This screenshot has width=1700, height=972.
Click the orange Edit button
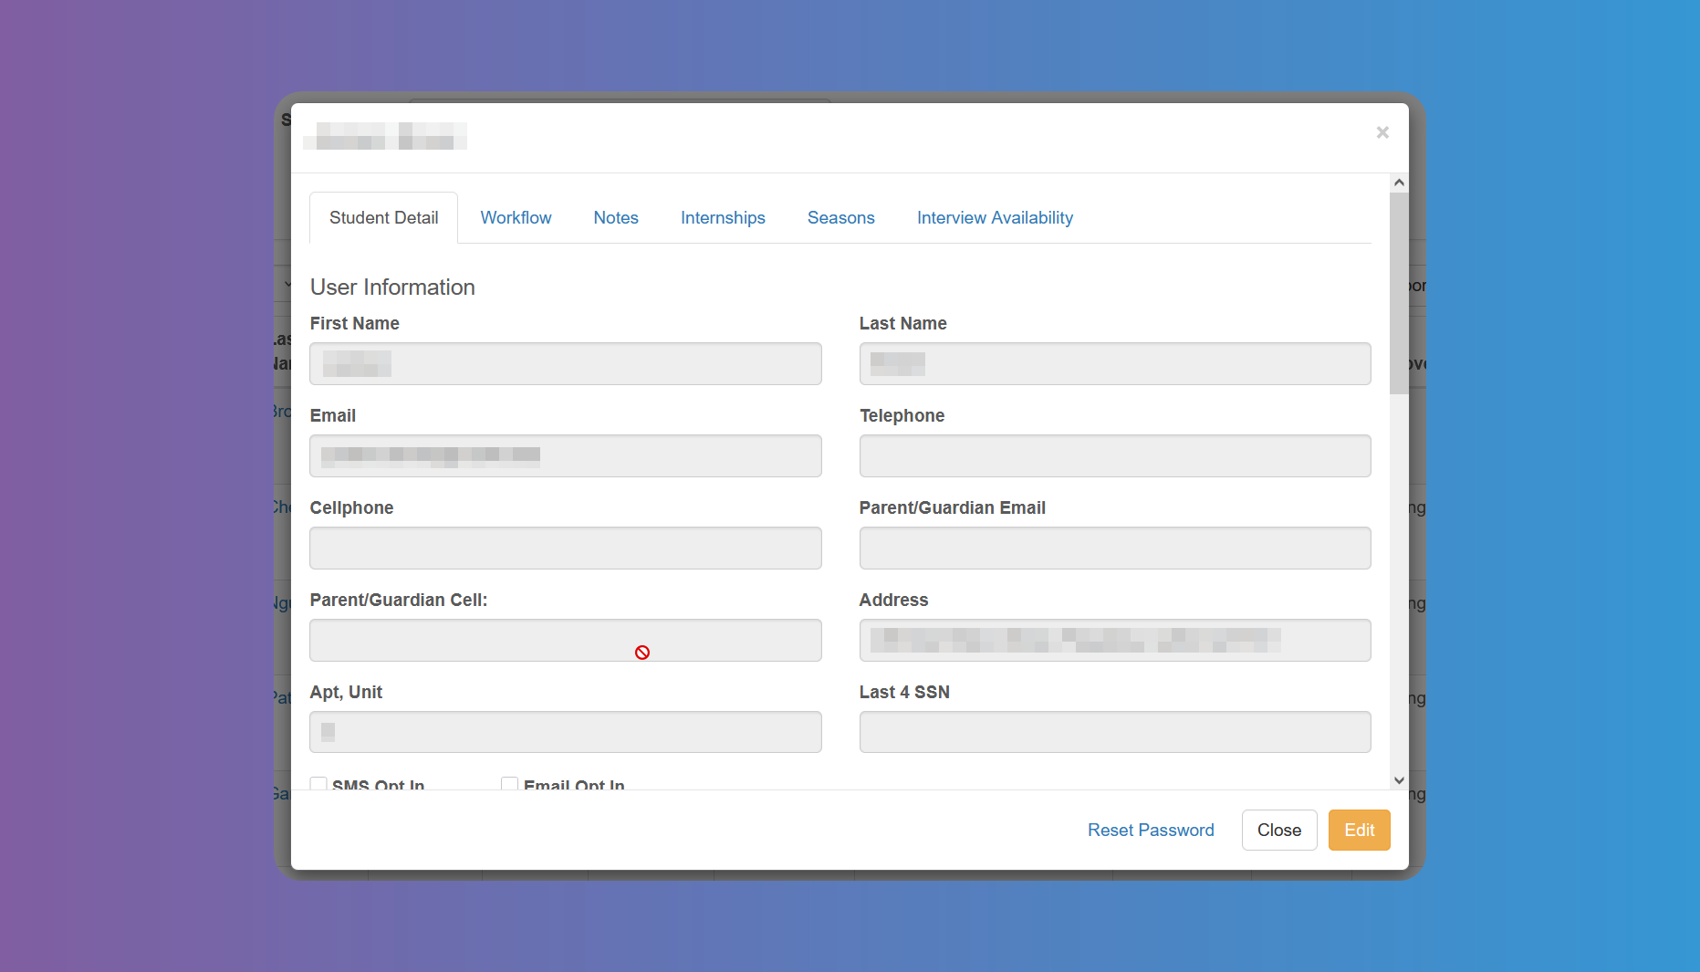(x=1359, y=831)
